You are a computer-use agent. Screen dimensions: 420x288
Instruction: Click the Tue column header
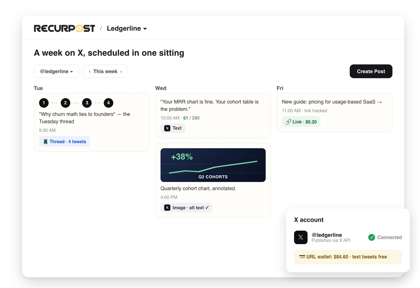click(x=38, y=88)
